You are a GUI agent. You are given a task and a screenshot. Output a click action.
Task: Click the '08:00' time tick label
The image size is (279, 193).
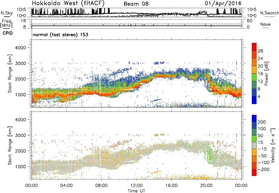point(101,186)
